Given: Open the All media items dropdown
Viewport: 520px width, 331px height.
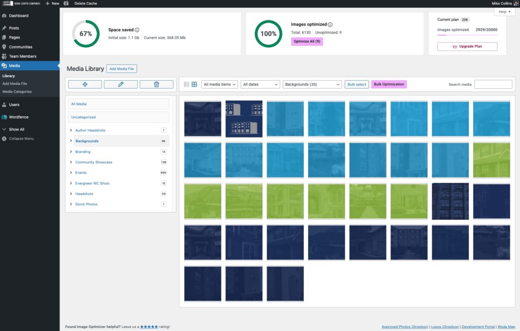Looking at the screenshot, I should coord(219,85).
